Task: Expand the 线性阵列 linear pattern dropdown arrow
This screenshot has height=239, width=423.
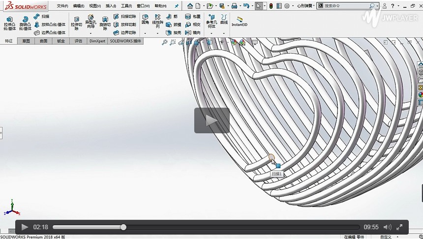Action: (x=157, y=33)
